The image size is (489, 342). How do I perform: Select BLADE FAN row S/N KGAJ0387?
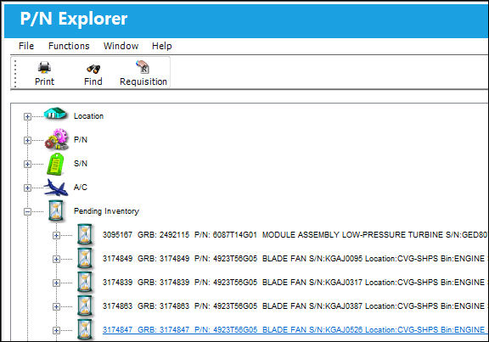(295, 306)
